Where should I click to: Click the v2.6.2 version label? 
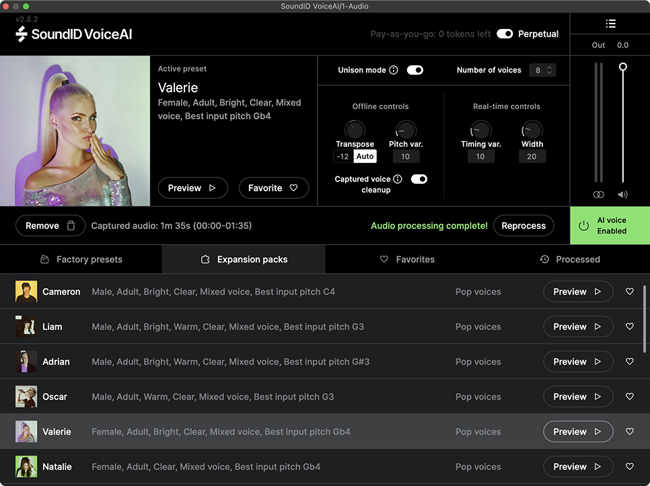click(26, 19)
